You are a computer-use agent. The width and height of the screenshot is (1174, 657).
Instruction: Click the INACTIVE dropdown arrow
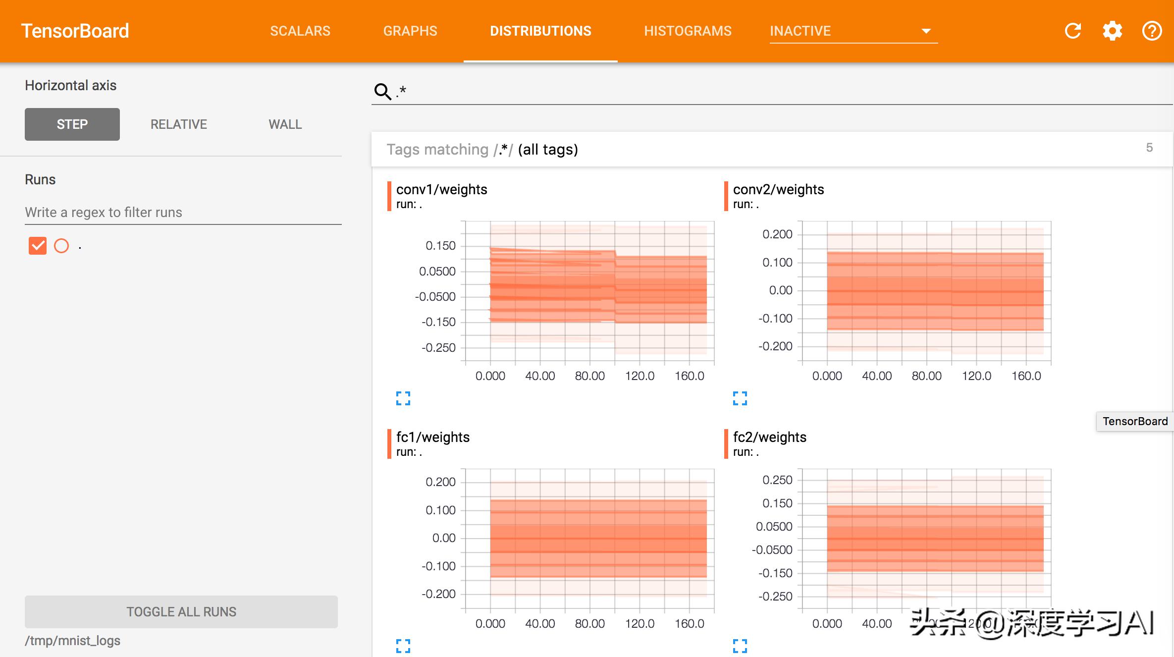coord(926,31)
